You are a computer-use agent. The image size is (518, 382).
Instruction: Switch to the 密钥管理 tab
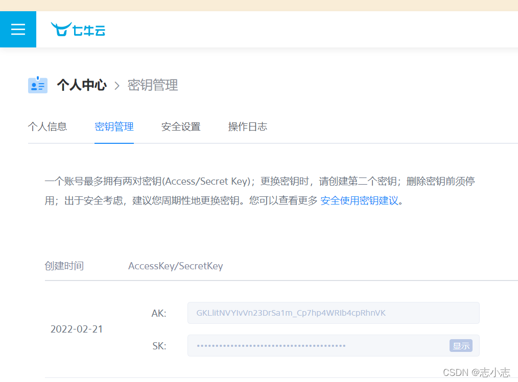pyautogui.click(x=114, y=126)
